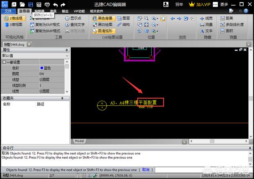Pin the 属性 properties panel
The width and height of the screenshot is (254, 179).
67,50
